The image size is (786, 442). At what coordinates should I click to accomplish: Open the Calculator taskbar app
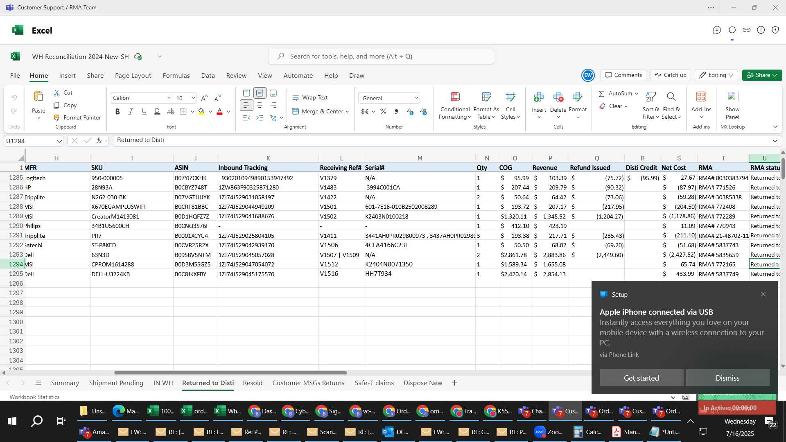tap(587, 432)
